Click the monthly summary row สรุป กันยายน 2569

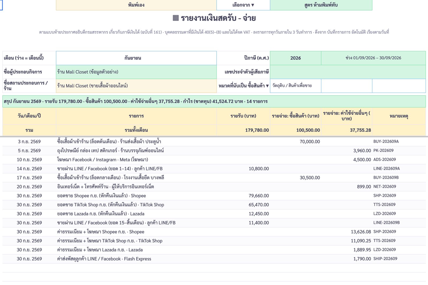[x=214, y=101]
